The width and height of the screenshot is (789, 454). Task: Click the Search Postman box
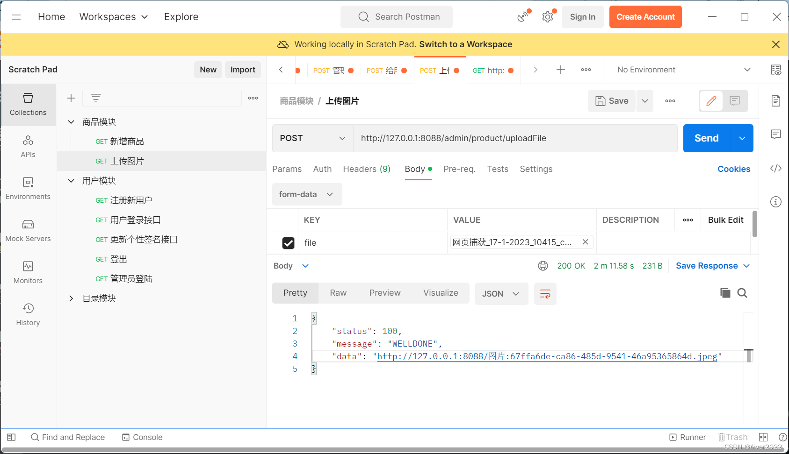click(397, 17)
